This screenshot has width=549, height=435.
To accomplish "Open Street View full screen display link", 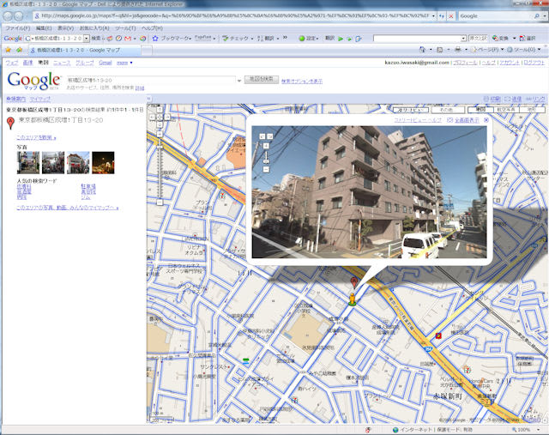I will tap(467, 120).
